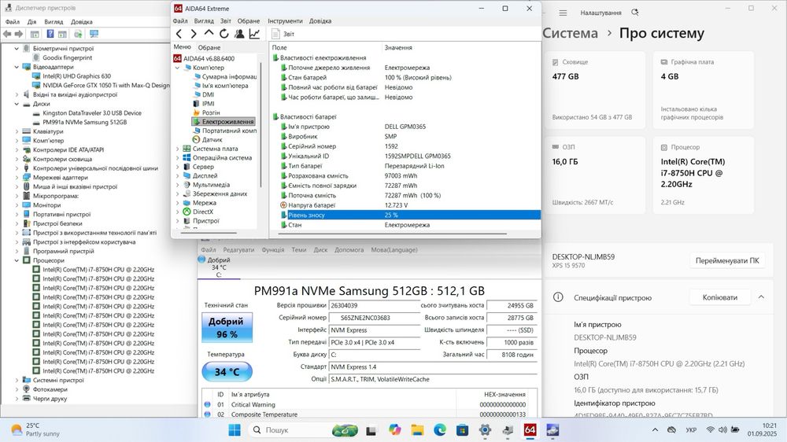Expand Дисплей node in AIDA64 tree
787x442 pixels.
pyautogui.click(x=177, y=176)
